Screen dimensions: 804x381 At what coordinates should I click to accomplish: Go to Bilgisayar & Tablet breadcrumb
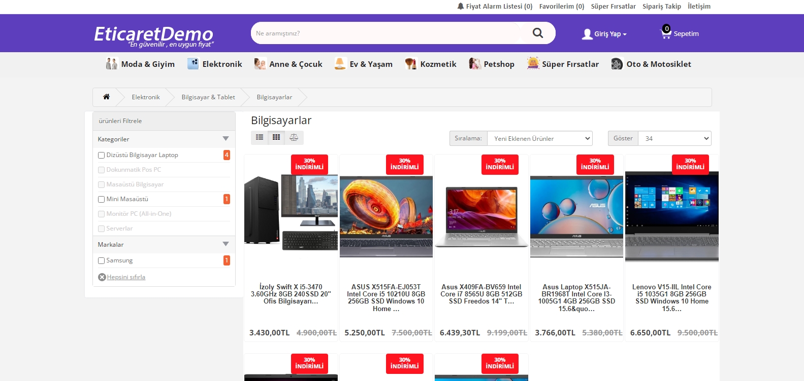pyautogui.click(x=208, y=97)
